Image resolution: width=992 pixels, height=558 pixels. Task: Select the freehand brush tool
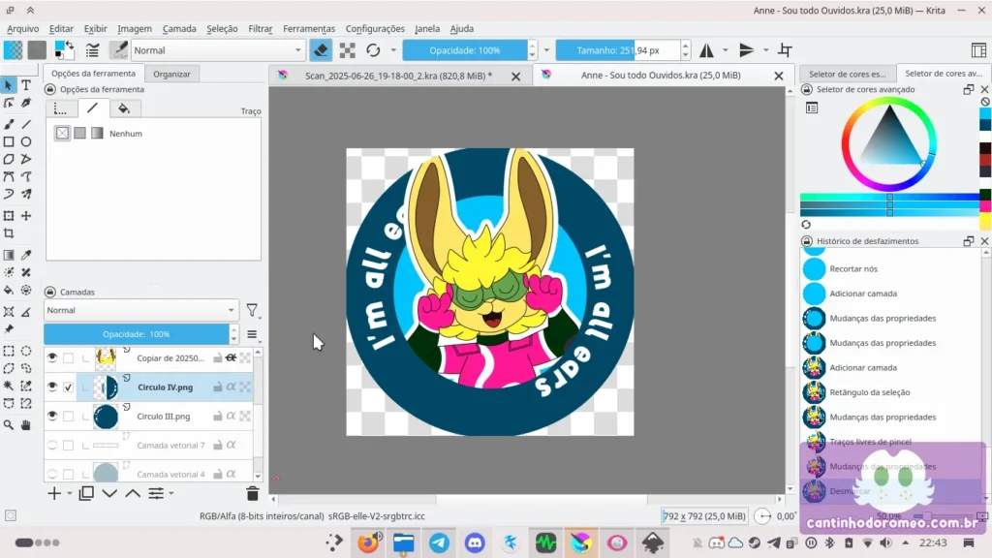(x=8, y=124)
